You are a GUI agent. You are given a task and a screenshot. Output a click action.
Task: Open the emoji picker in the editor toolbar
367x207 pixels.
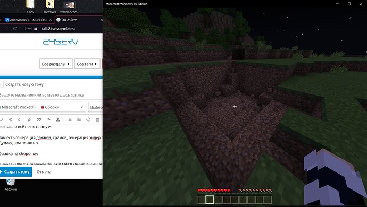click(88, 119)
